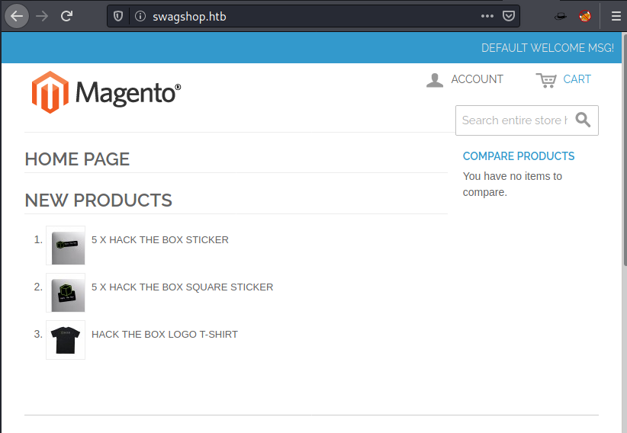Reload the page with refresh icon

click(67, 15)
